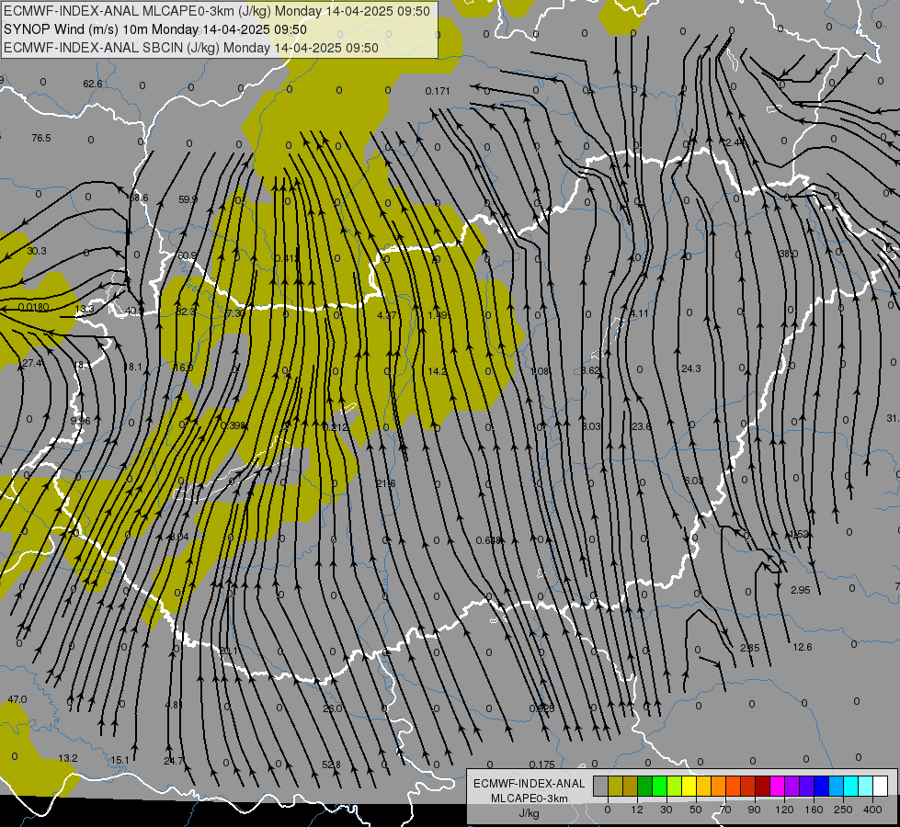
Task: Click the map value 0.212
Action: pos(336,427)
